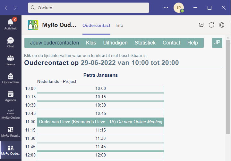Screen dimensions: 231x161
Task: Open the Chat section
Action: pyautogui.click(x=11, y=42)
